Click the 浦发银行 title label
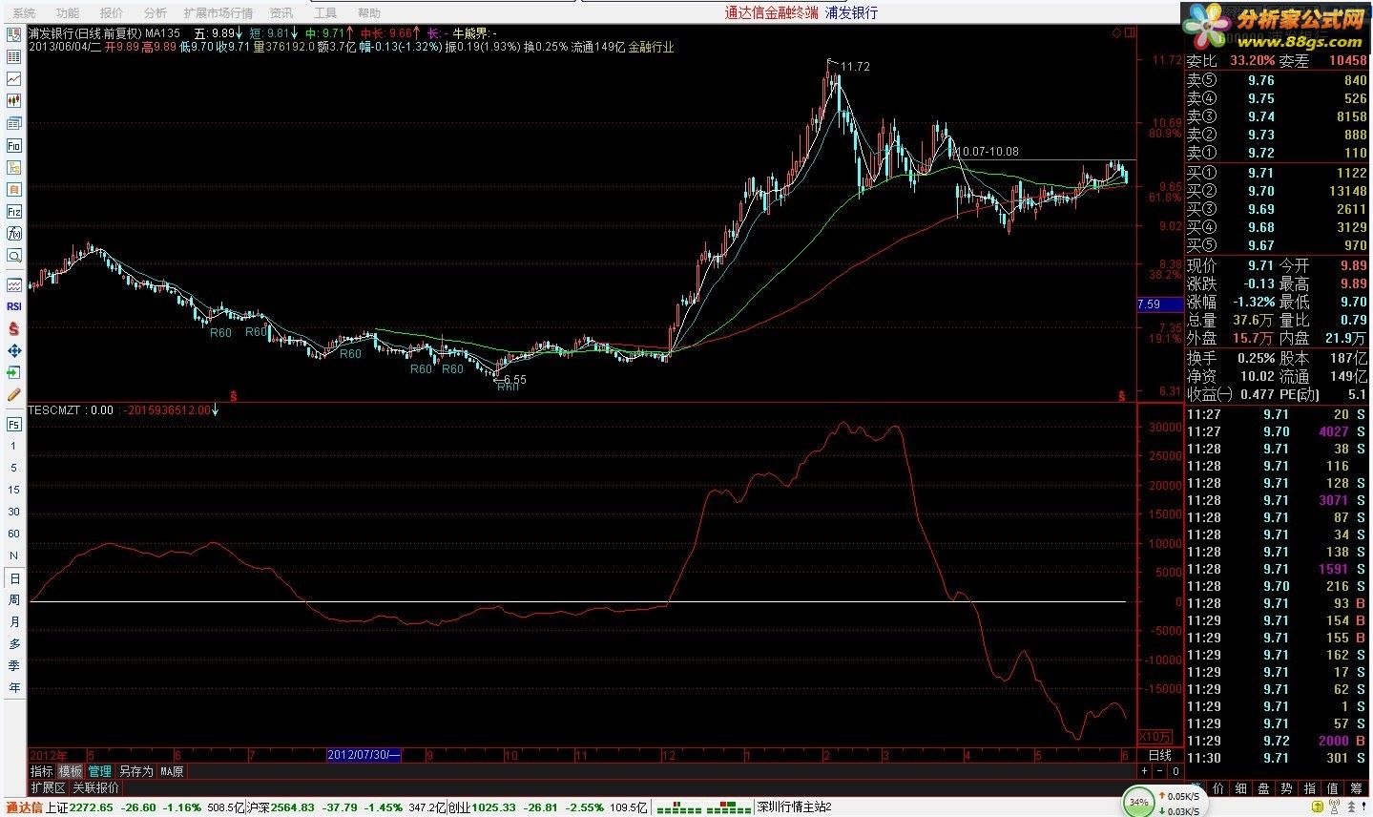The image size is (1373, 817). [851, 12]
